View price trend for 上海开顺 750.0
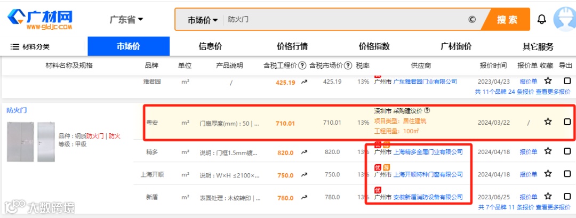This screenshot has width=576, height=218. point(304,175)
